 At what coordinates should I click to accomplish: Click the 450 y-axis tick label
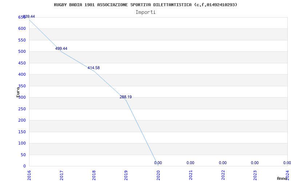[x=22, y=63]
